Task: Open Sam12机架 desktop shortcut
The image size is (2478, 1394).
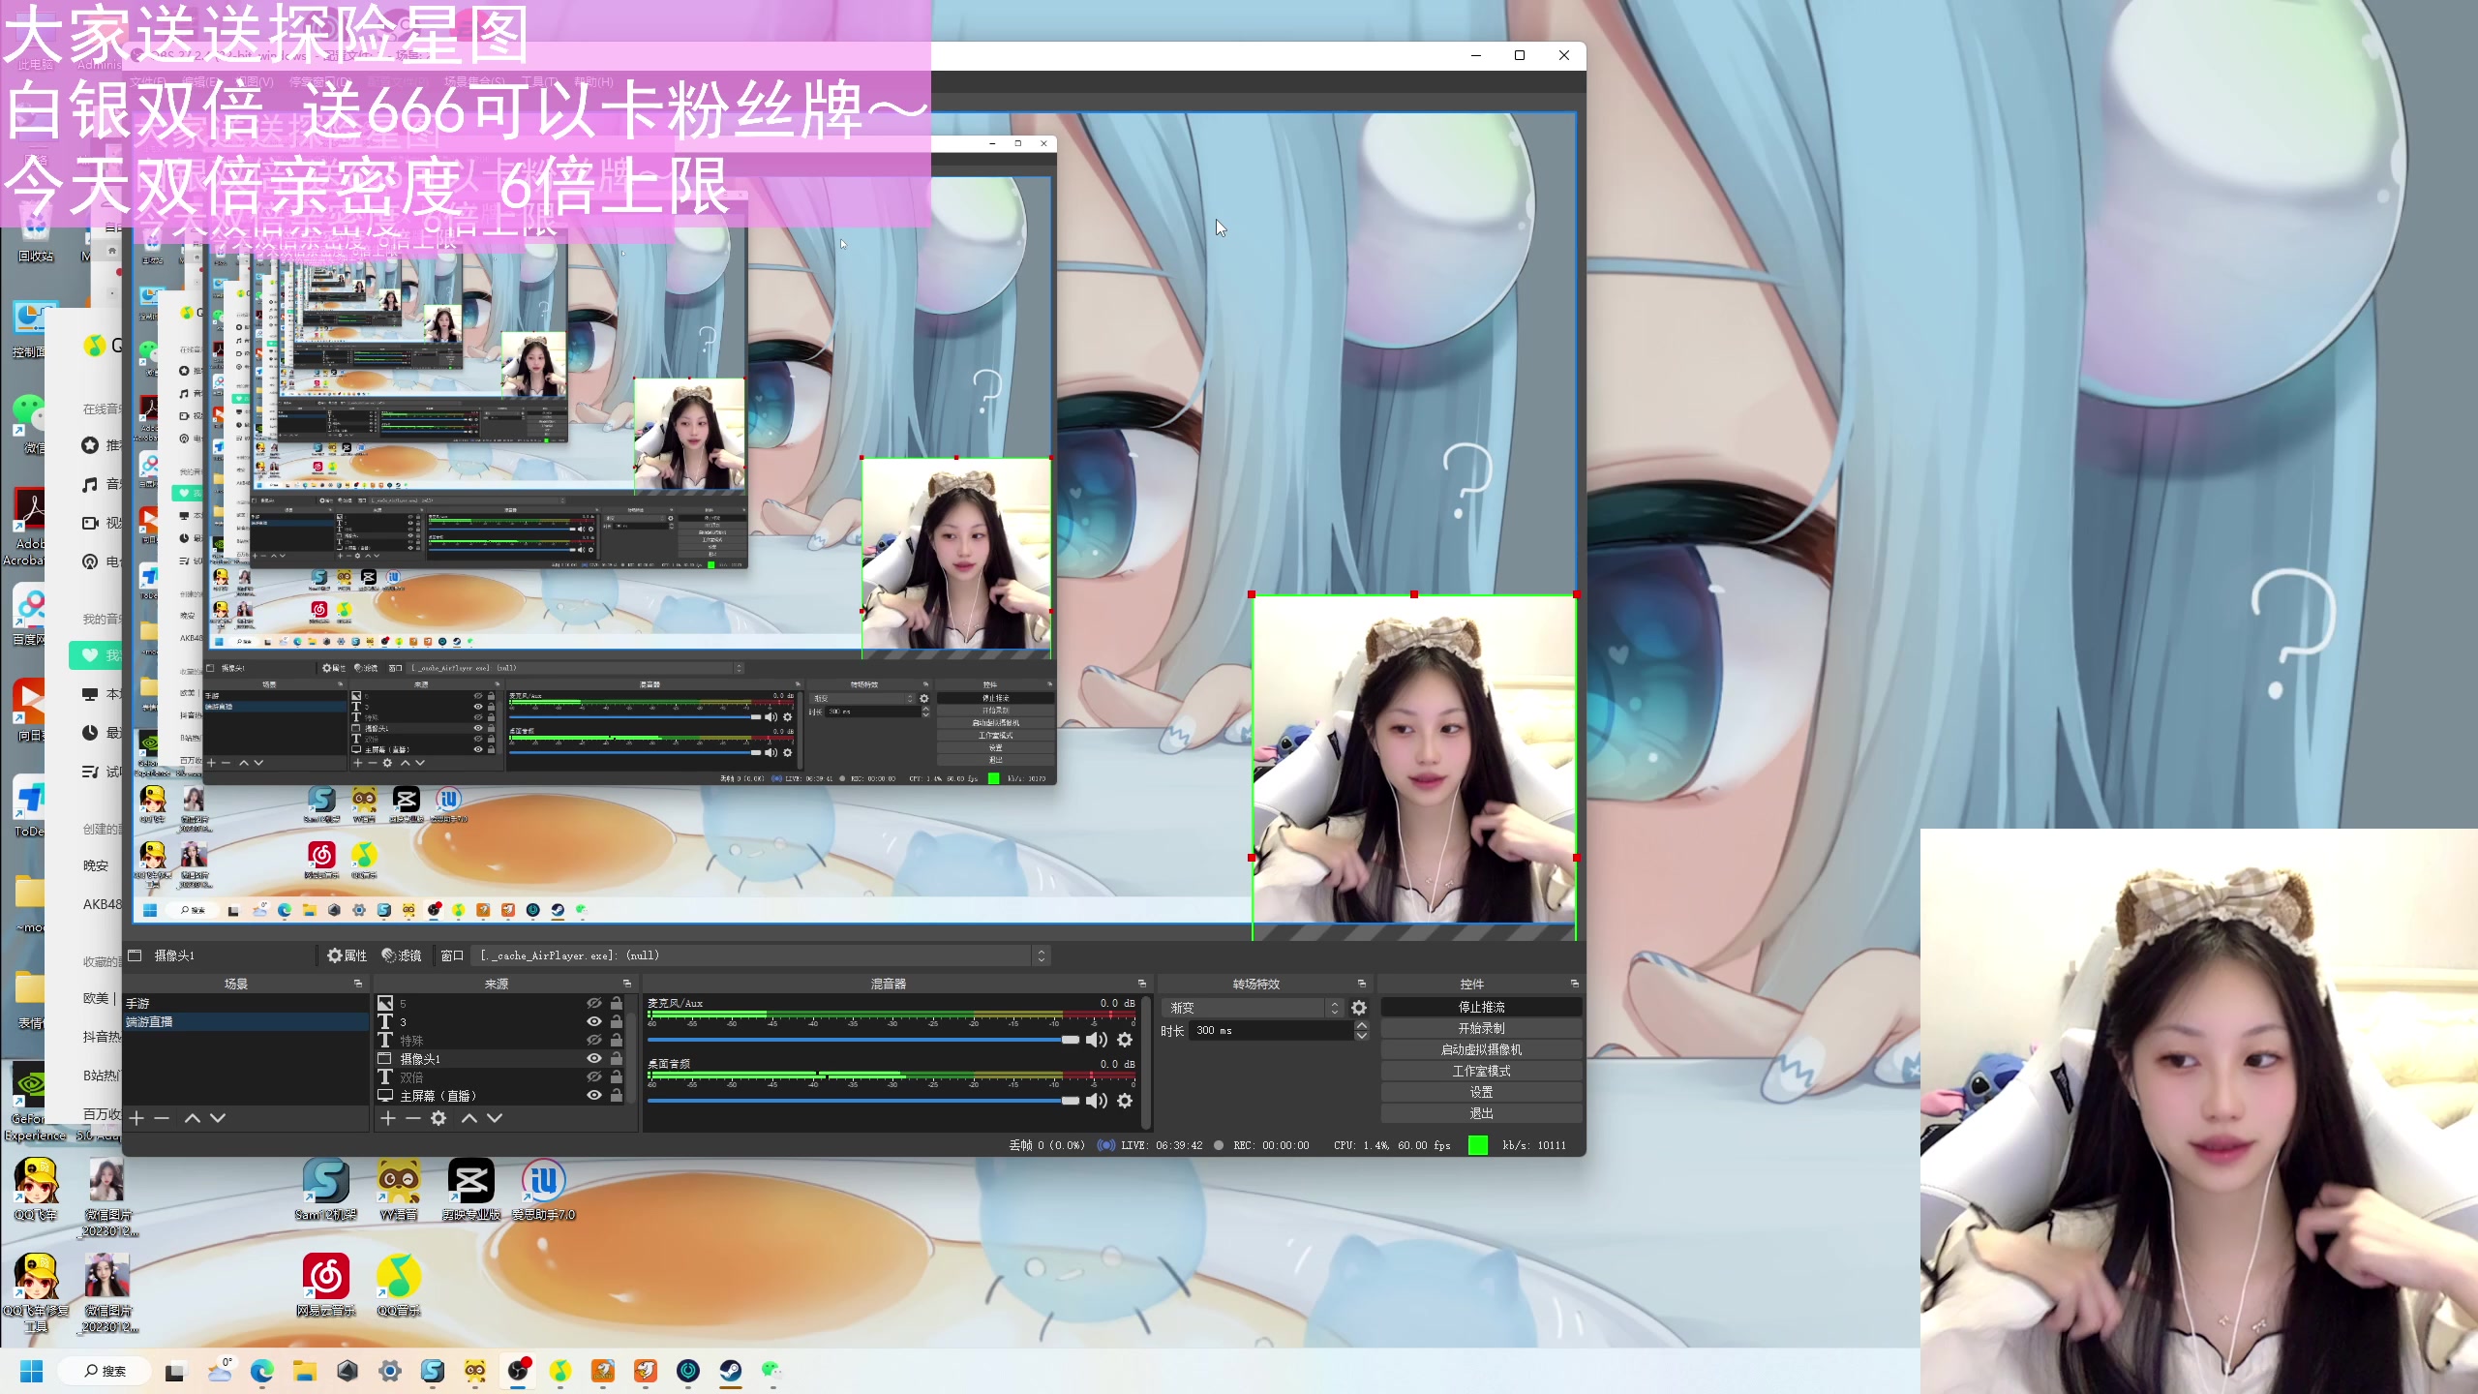Action: 326,1191
